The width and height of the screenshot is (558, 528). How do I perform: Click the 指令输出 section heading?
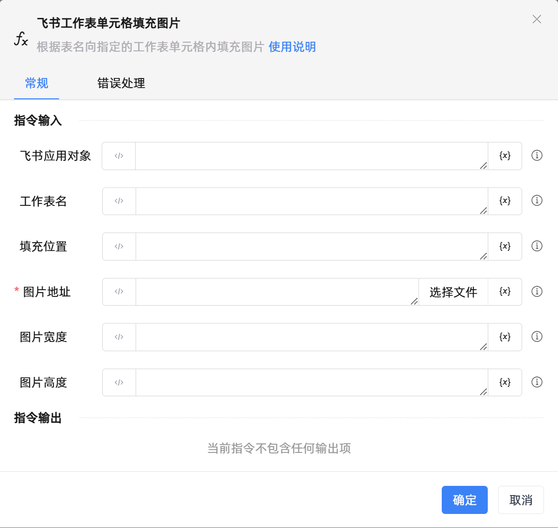[x=38, y=418]
